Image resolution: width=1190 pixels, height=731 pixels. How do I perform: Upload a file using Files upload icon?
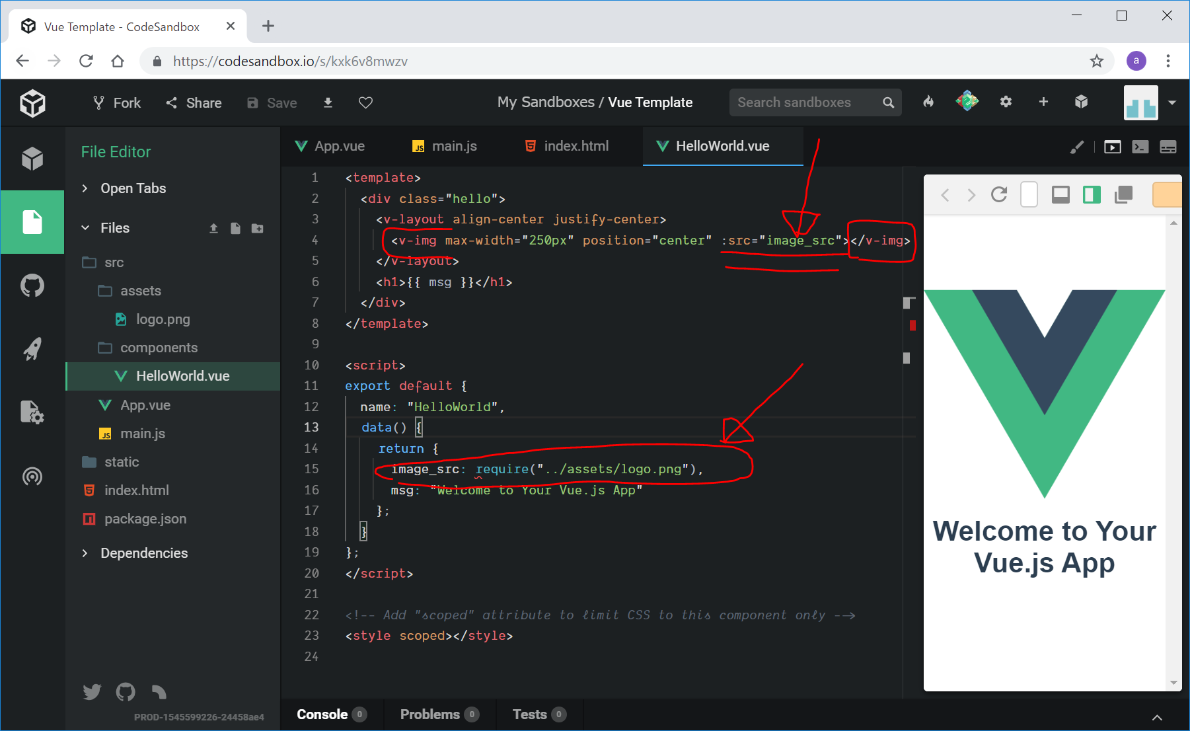(x=213, y=228)
